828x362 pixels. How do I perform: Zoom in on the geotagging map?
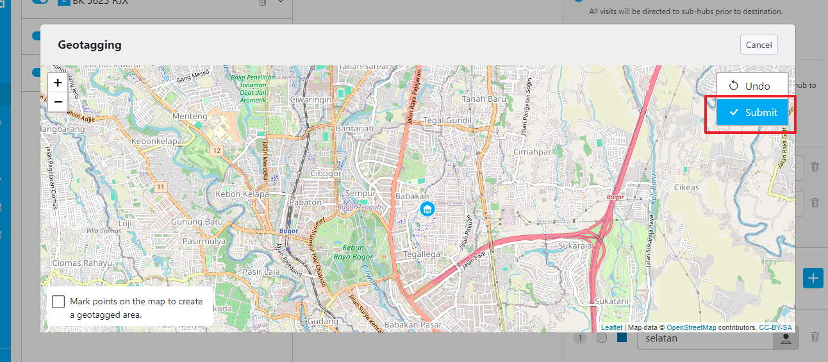(58, 83)
